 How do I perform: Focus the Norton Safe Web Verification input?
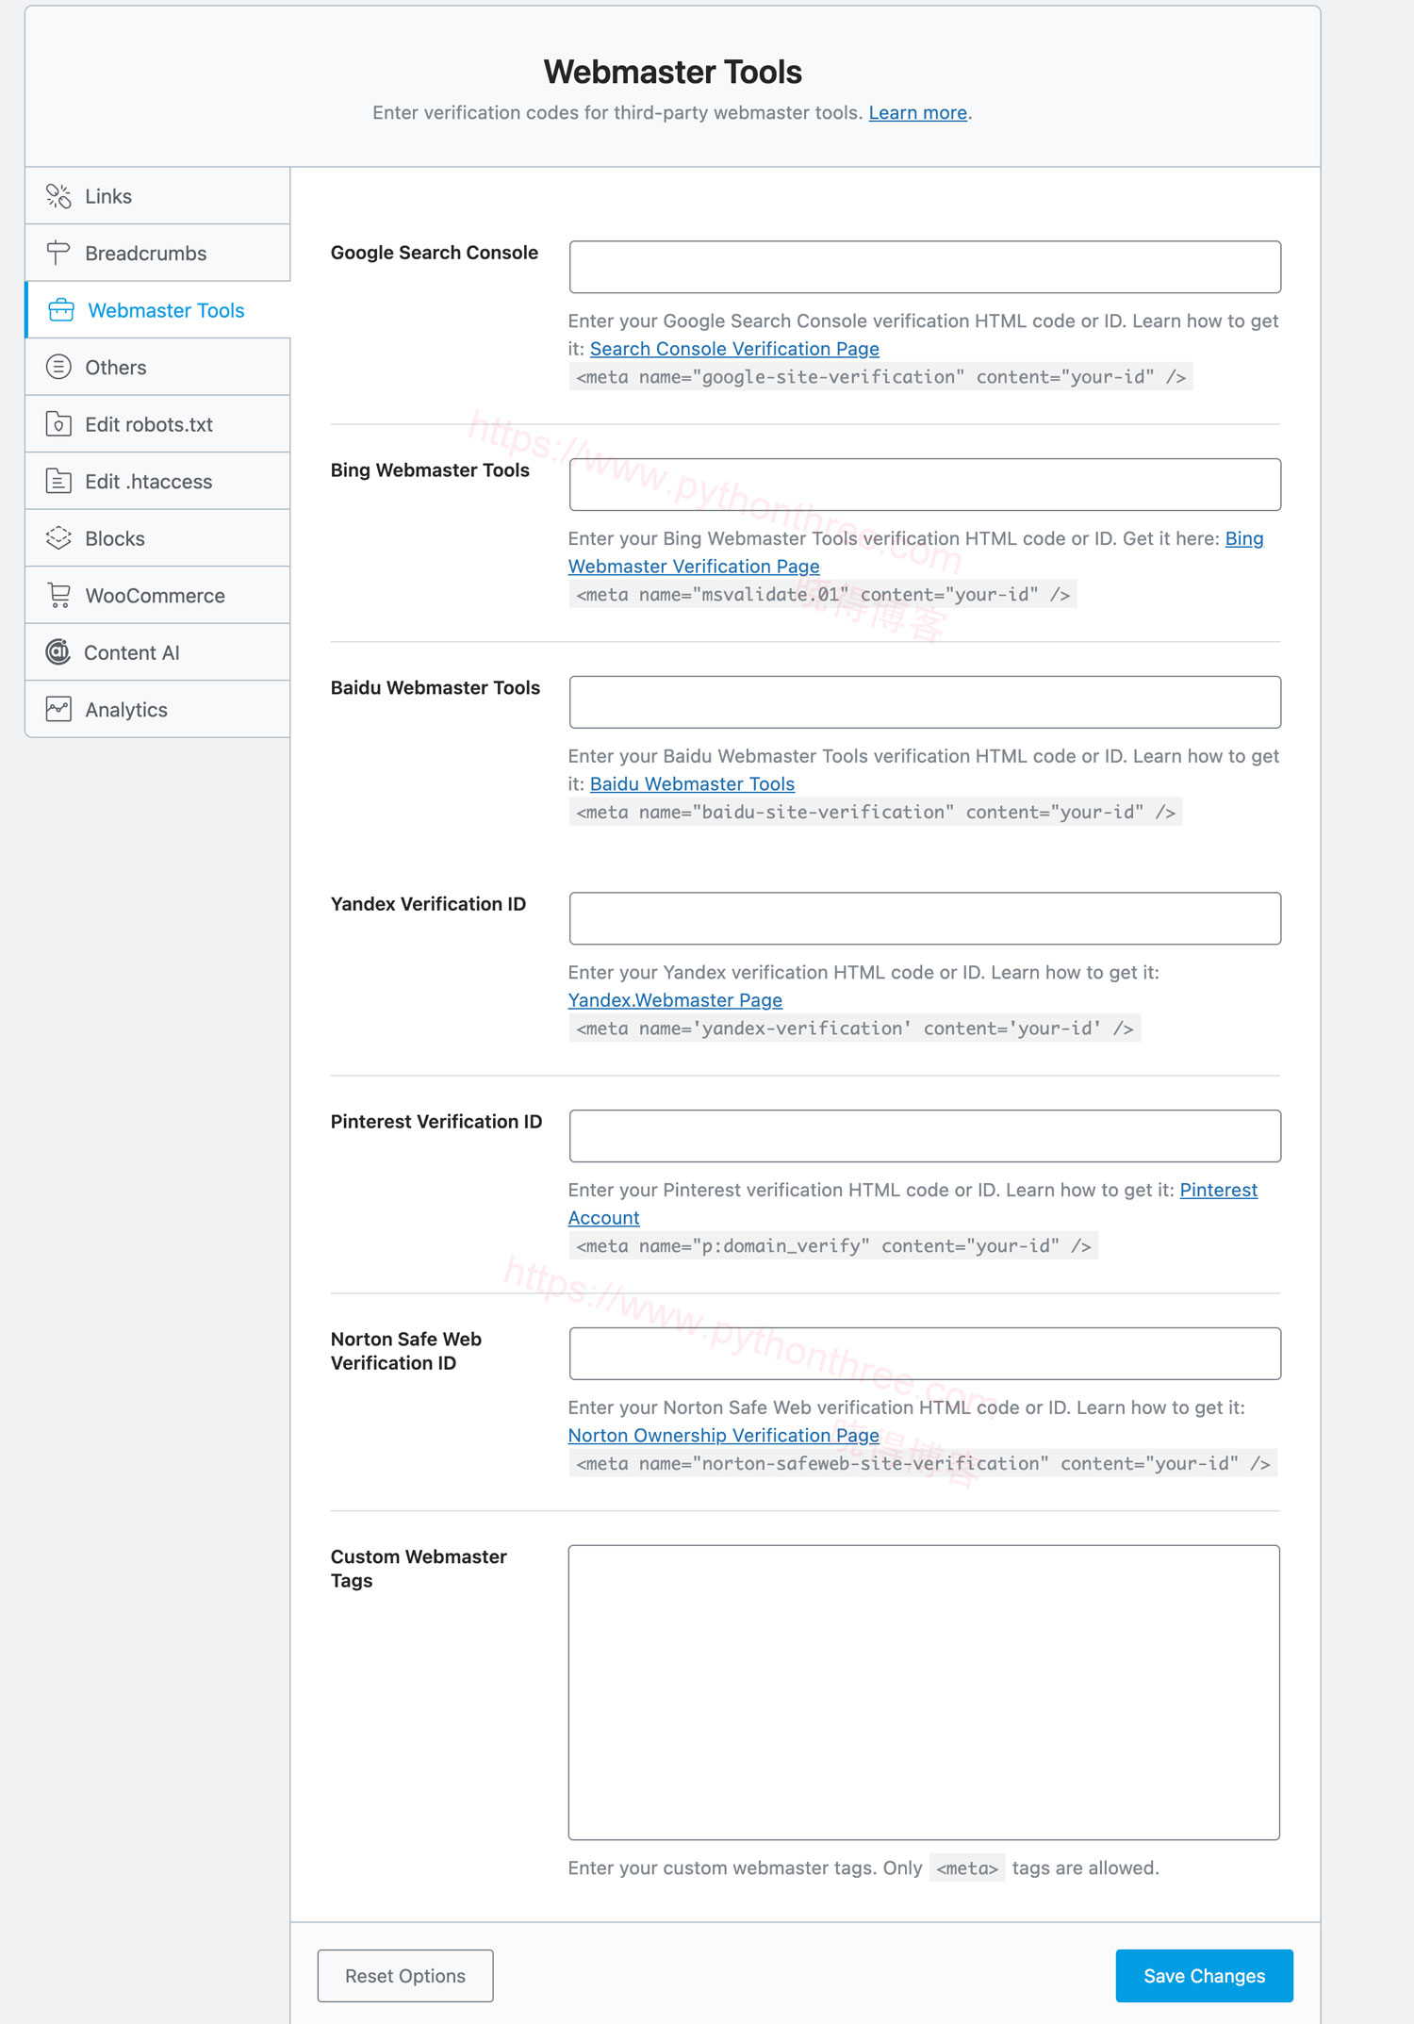click(925, 1354)
